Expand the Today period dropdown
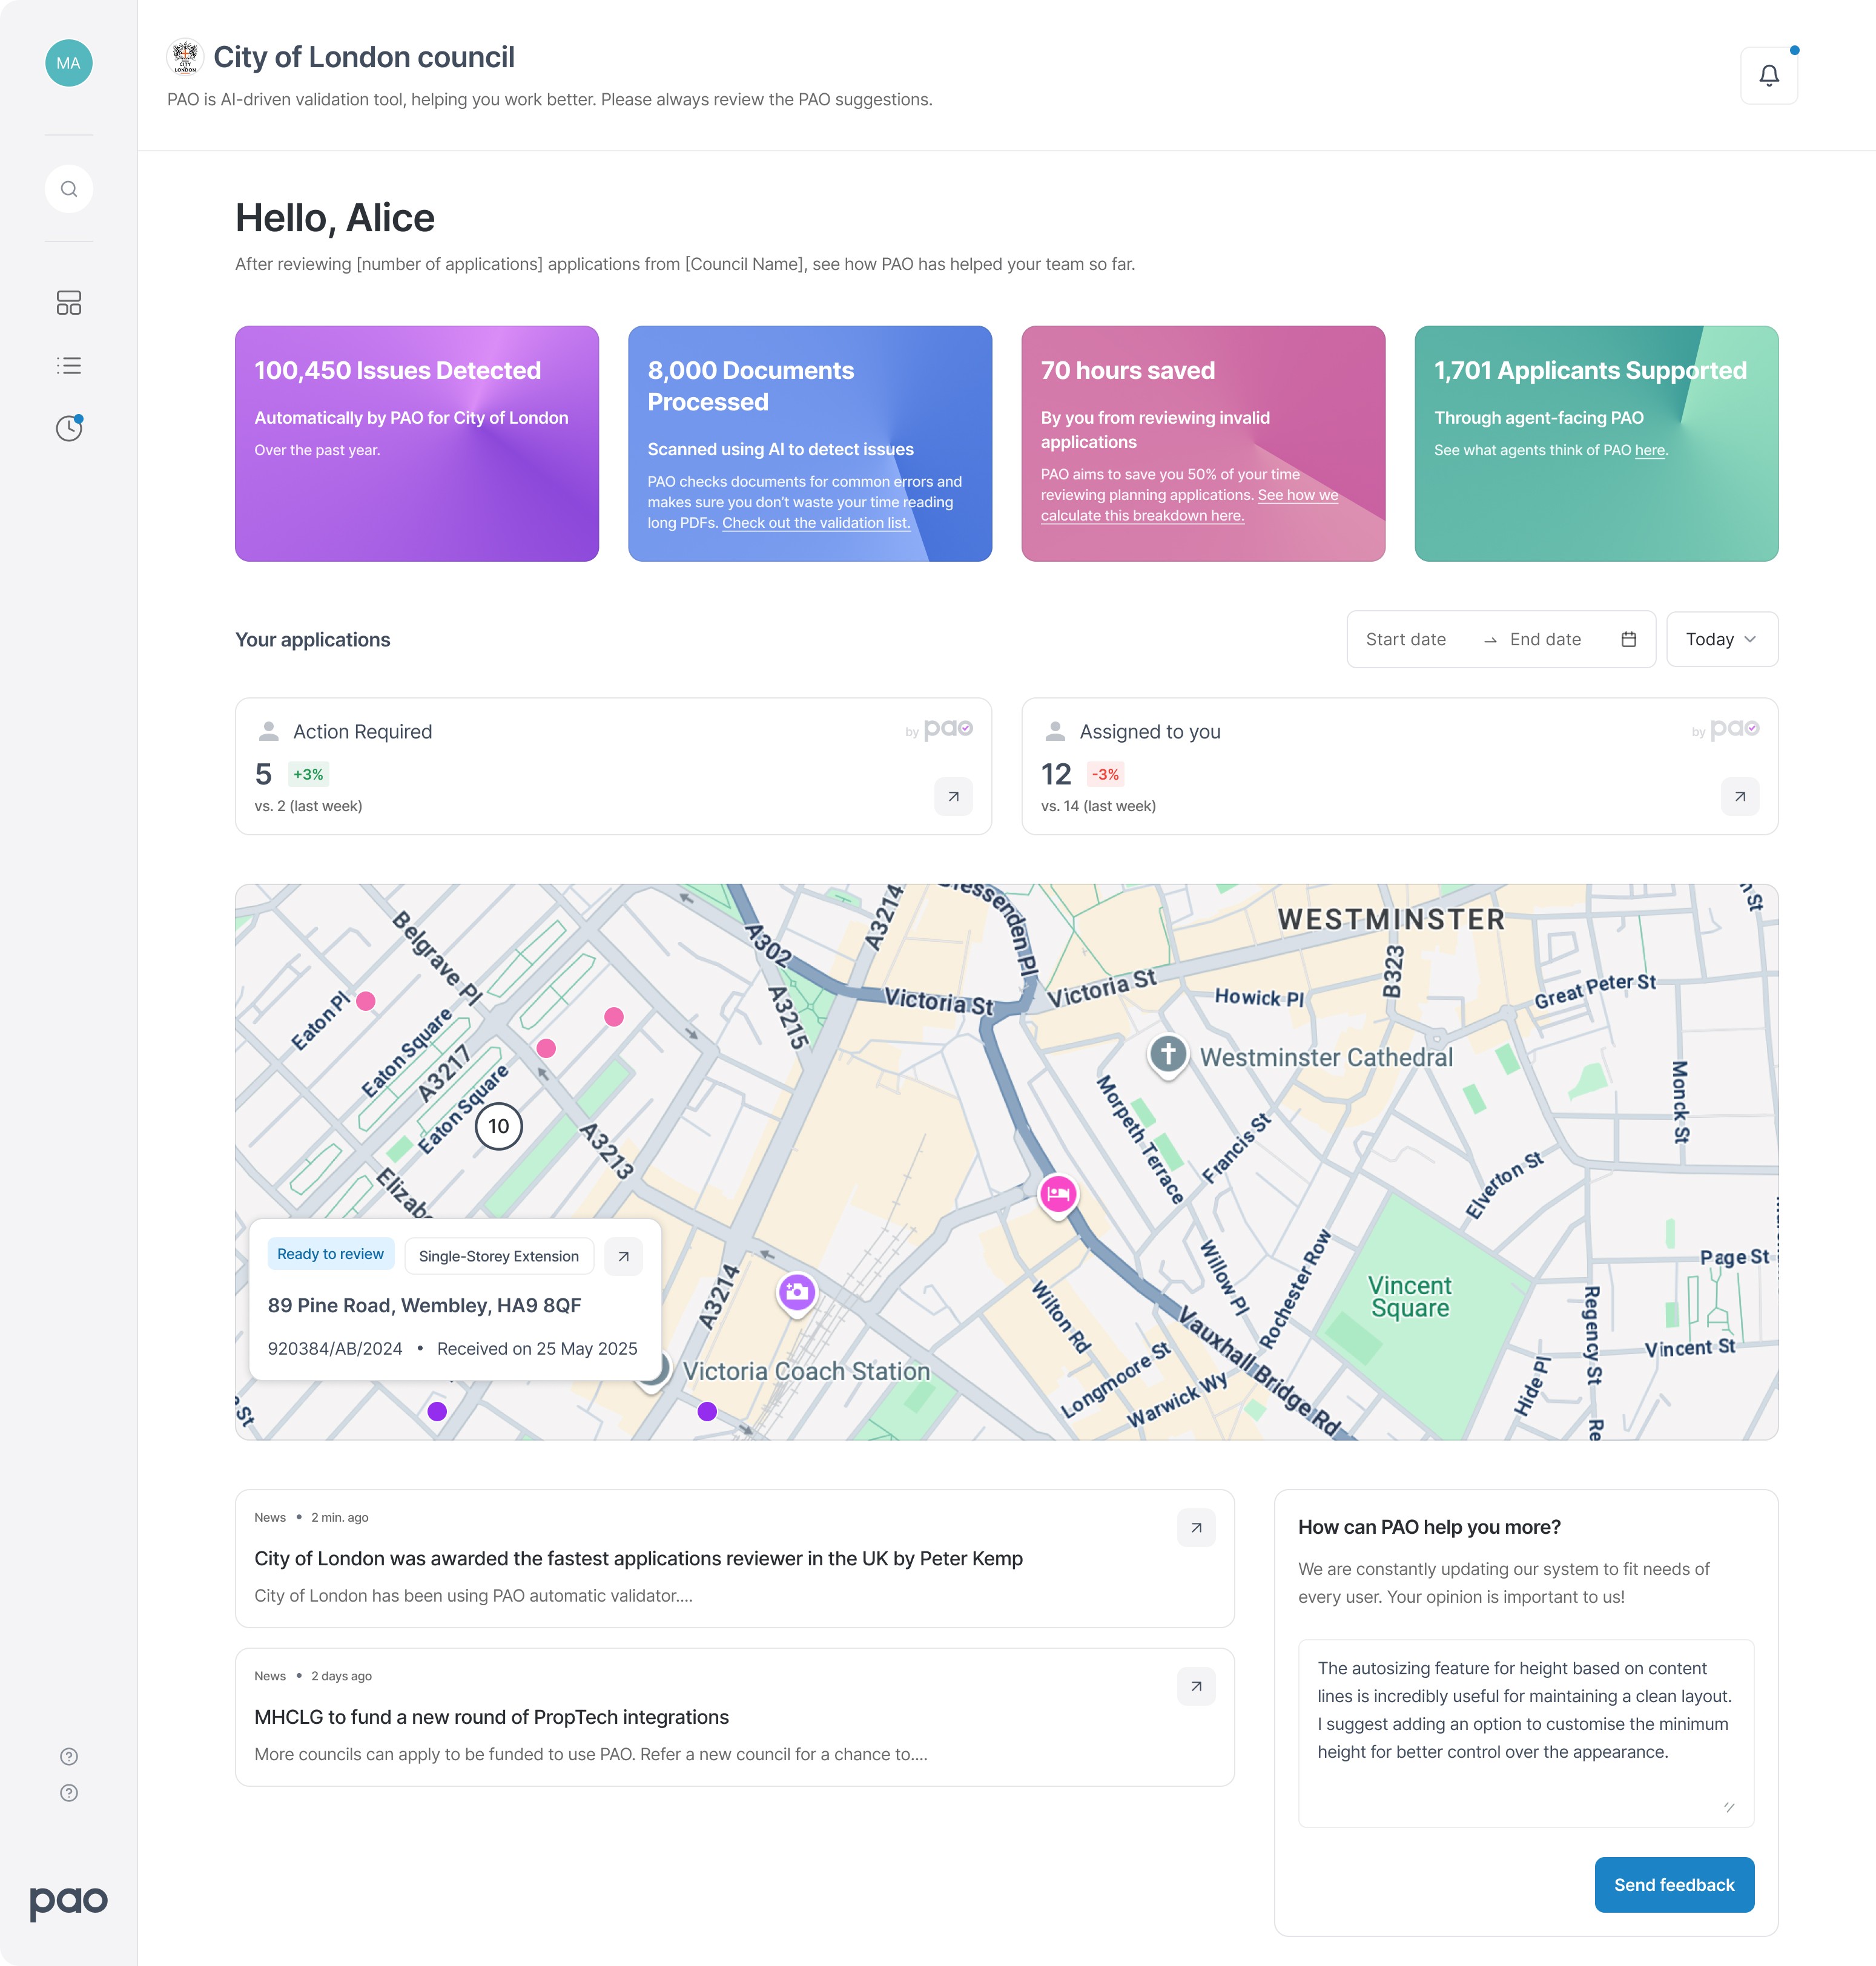 click(1721, 640)
